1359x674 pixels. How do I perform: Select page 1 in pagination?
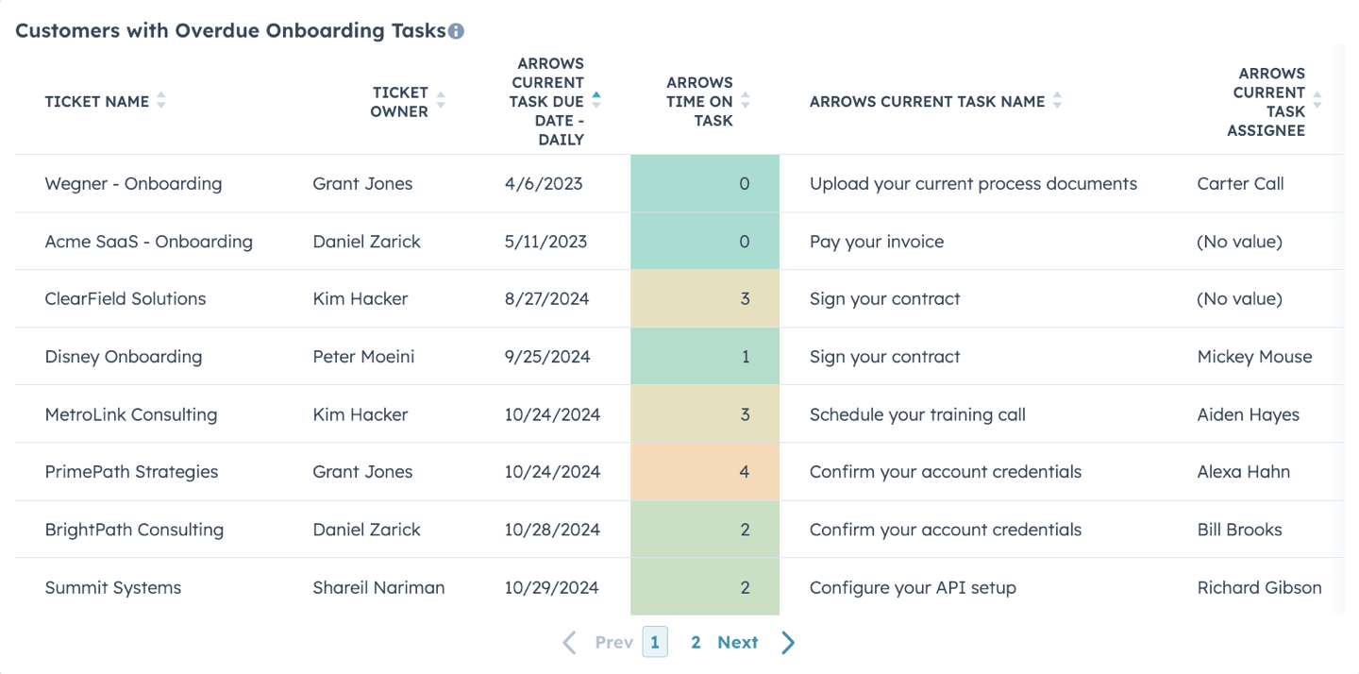pos(655,643)
